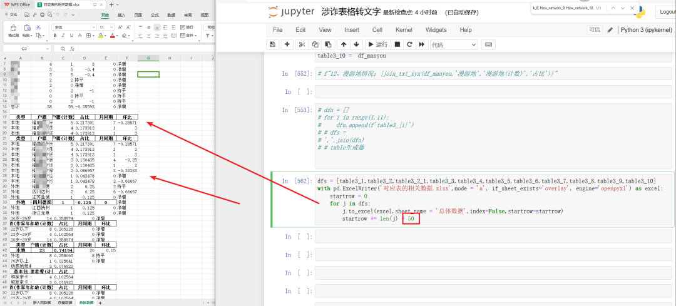Toggle bold formatting in WPS

point(55,35)
